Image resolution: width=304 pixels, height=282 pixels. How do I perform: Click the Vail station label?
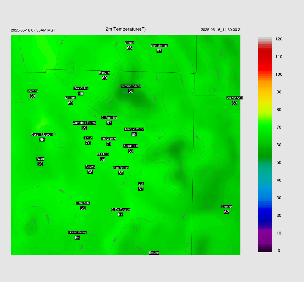[141, 184]
